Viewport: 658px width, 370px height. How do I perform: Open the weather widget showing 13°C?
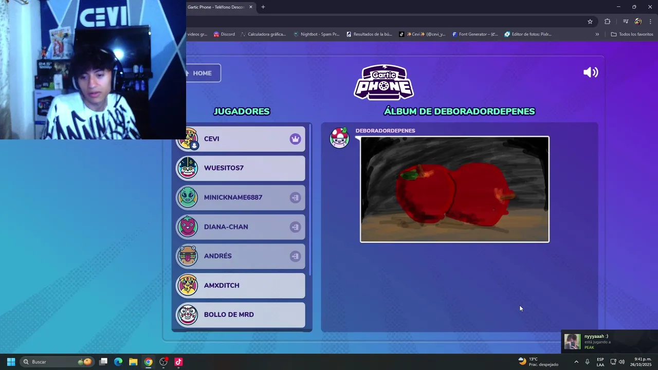tap(538, 362)
